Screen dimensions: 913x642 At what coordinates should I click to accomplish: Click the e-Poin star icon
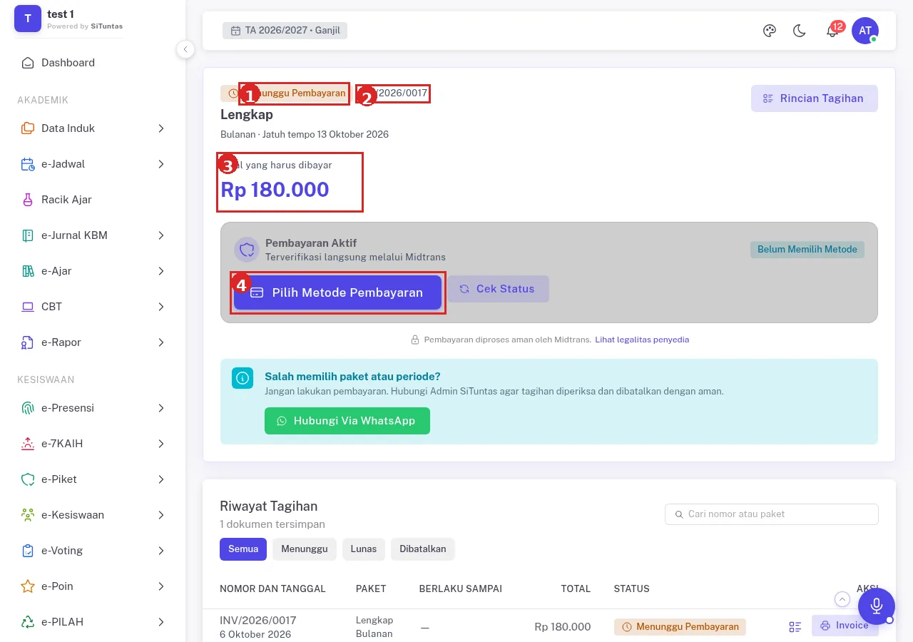tap(28, 586)
